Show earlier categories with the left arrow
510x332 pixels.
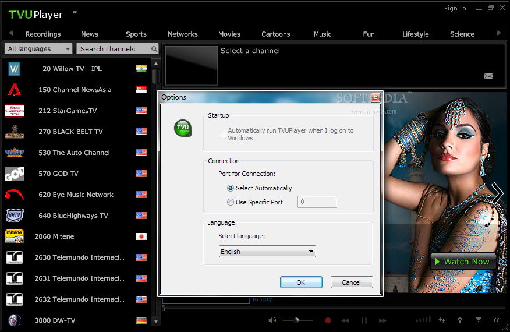click(x=12, y=33)
